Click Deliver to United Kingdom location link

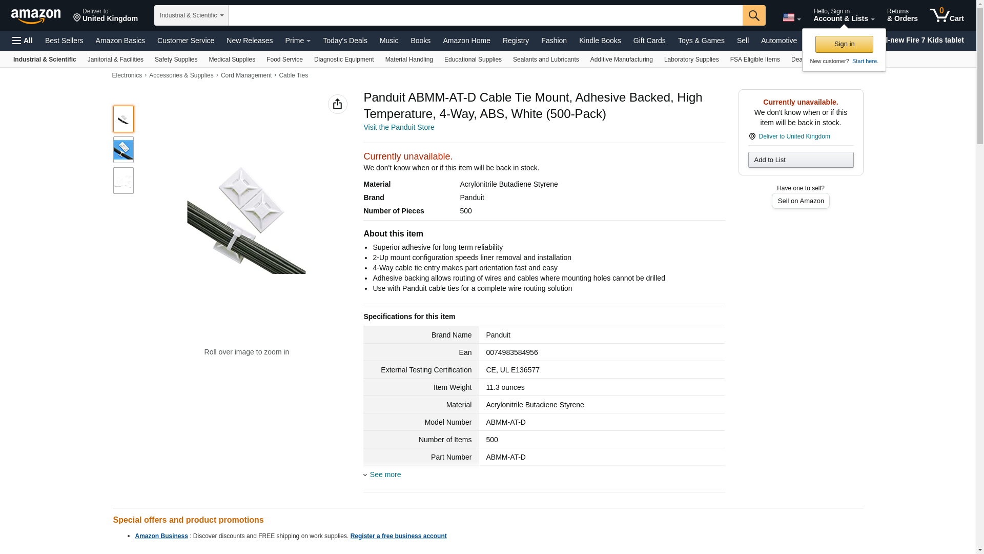coord(106,15)
